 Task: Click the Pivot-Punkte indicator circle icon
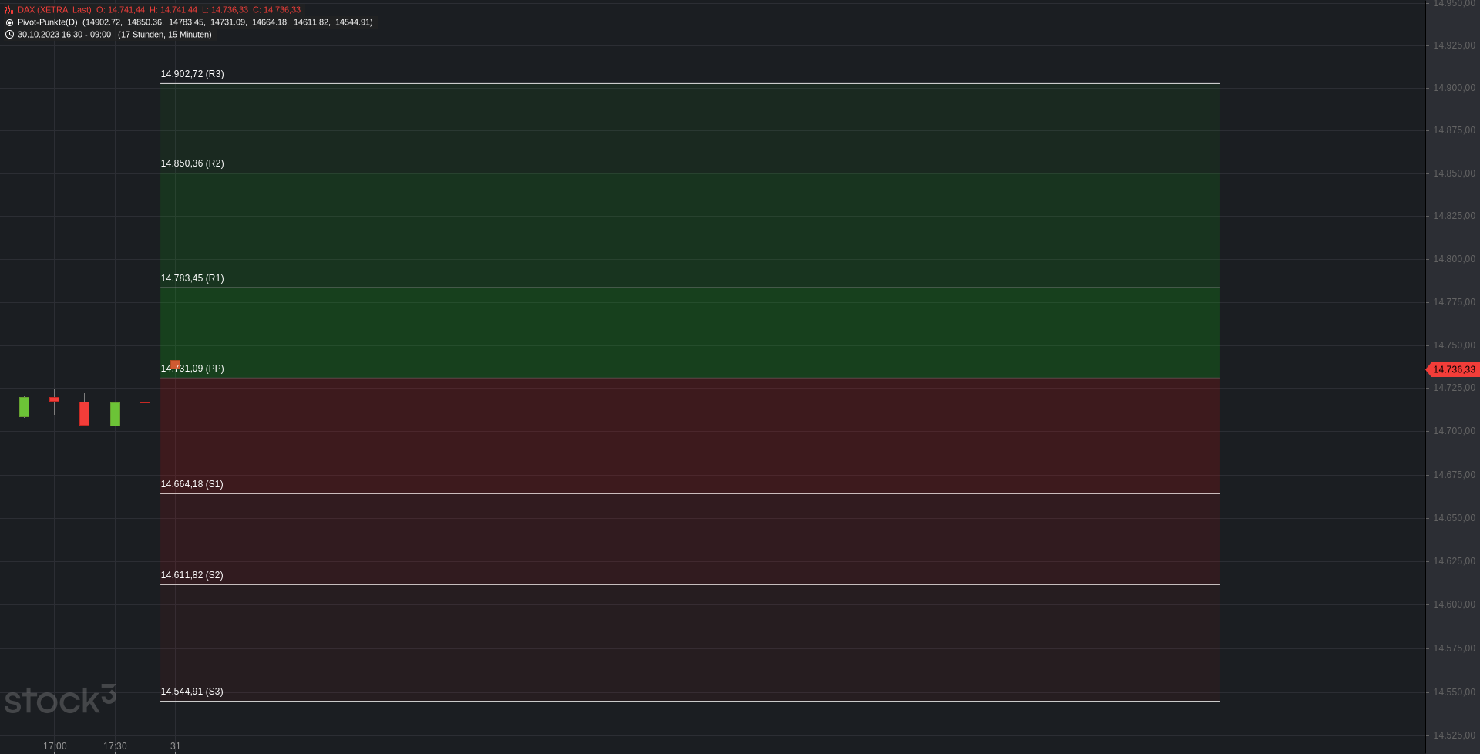coord(9,22)
